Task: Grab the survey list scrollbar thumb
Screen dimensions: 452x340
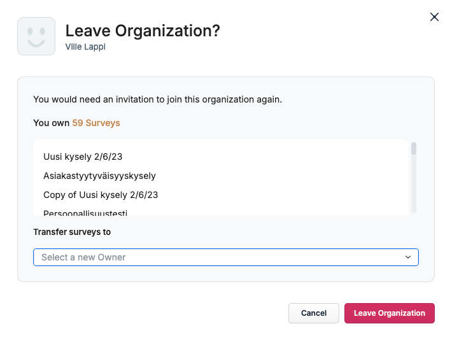Action: point(414,148)
